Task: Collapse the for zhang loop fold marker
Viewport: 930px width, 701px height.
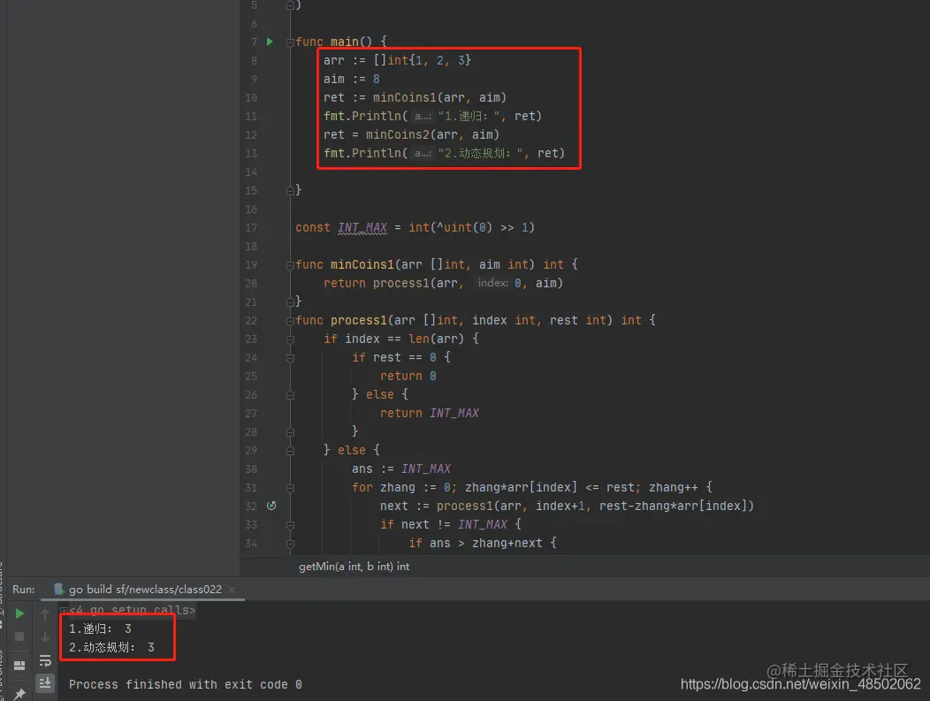Action: click(290, 487)
